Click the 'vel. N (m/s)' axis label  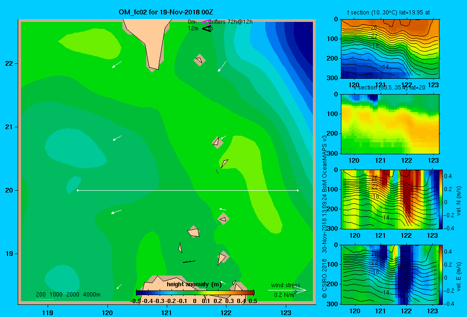[459, 201]
